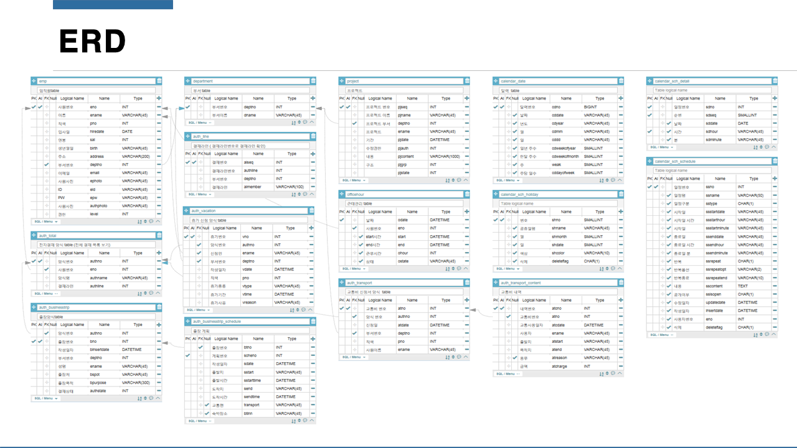Delete the calendar_date table using trash icon
The width and height of the screenshot is (797, 448).
point(621,81)
